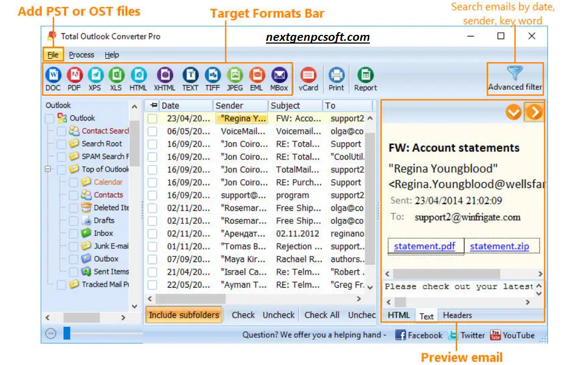Collapse the Top of Outlook tree node

[47, 169]
